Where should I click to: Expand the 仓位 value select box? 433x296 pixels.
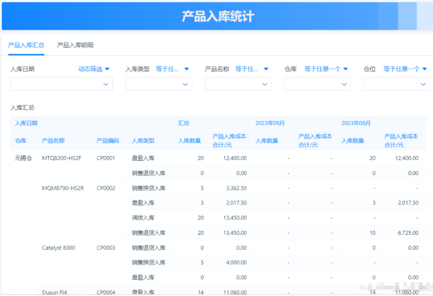(397, 84)
